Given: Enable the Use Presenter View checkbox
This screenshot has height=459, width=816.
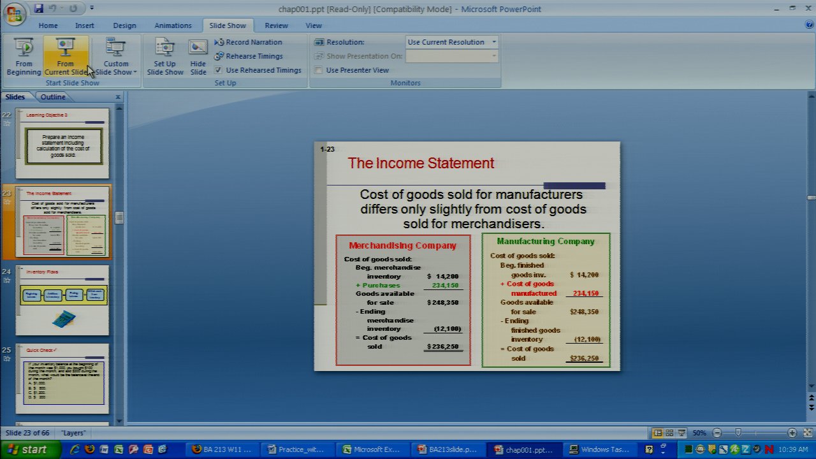Looking at the screenshot, I should (318, 70).
